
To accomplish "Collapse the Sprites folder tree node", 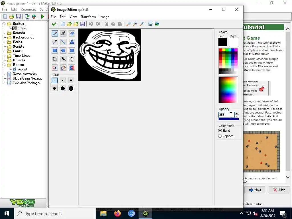I will pyautogui.click(x=4, y=24).
